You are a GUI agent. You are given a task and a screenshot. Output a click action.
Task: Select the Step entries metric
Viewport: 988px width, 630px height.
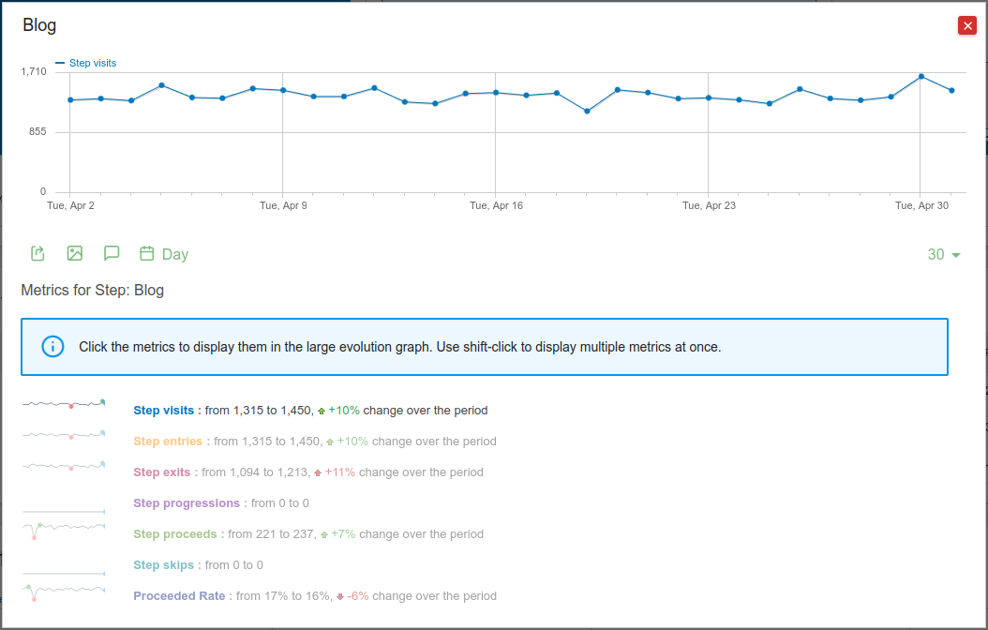[x=167, y=442]
